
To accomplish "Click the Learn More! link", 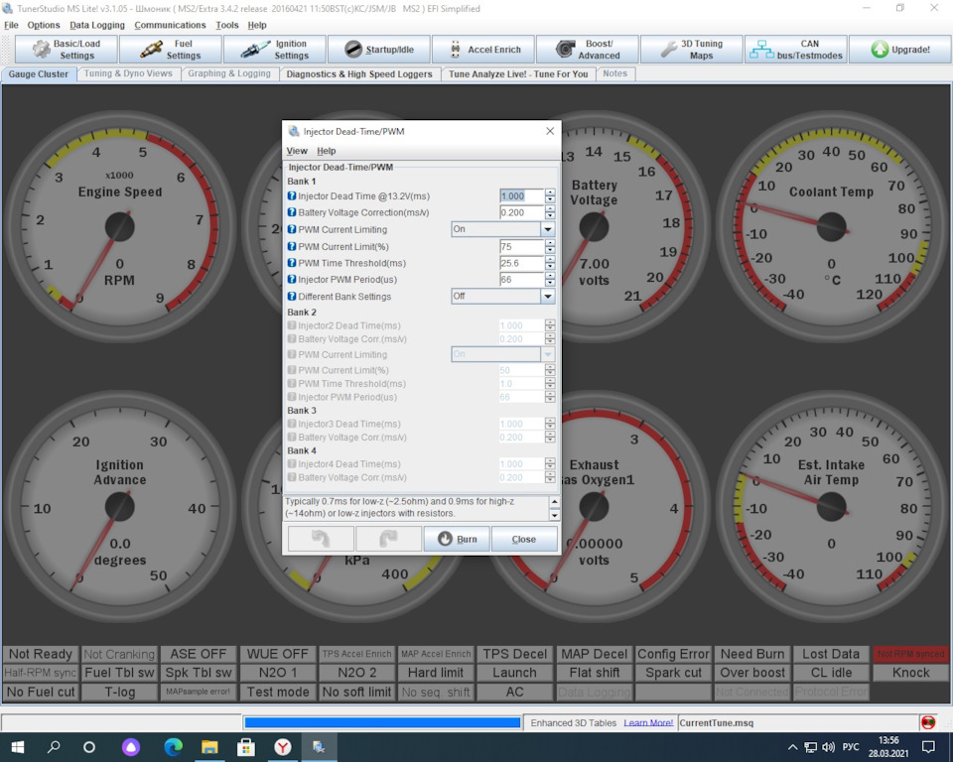I will (648, 722).
